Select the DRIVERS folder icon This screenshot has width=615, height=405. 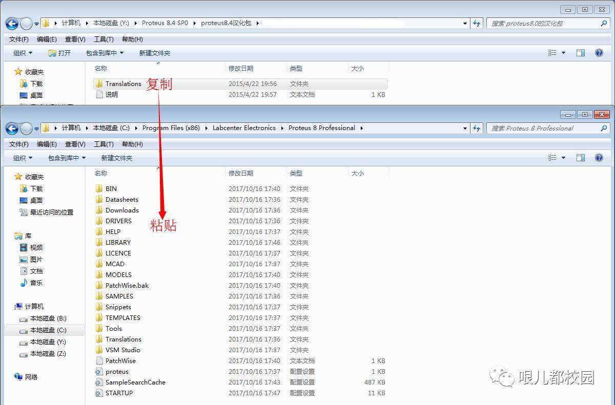pos(99,221)
